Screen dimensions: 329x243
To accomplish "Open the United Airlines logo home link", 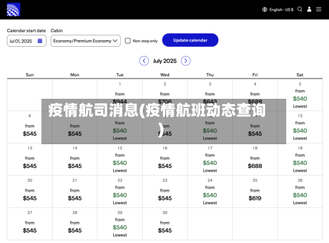I will click(13, 9).
